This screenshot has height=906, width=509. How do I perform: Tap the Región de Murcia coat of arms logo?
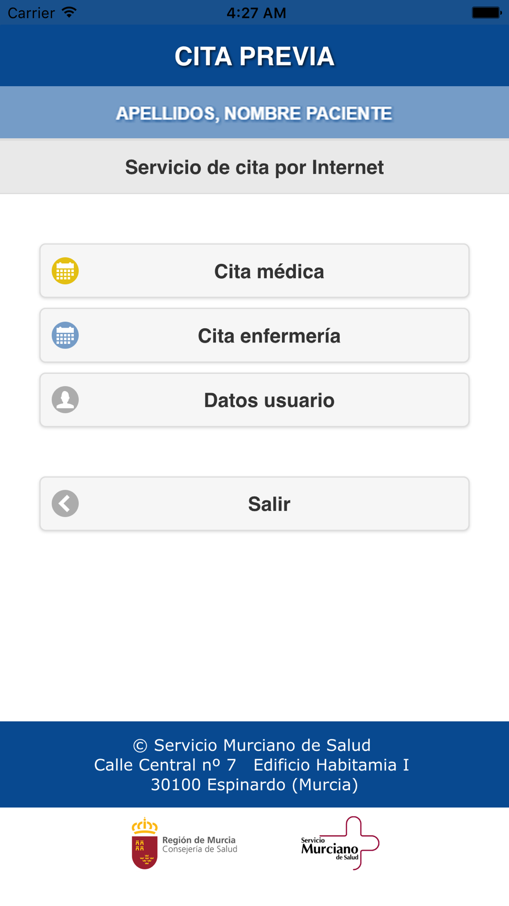pos(145,843)
